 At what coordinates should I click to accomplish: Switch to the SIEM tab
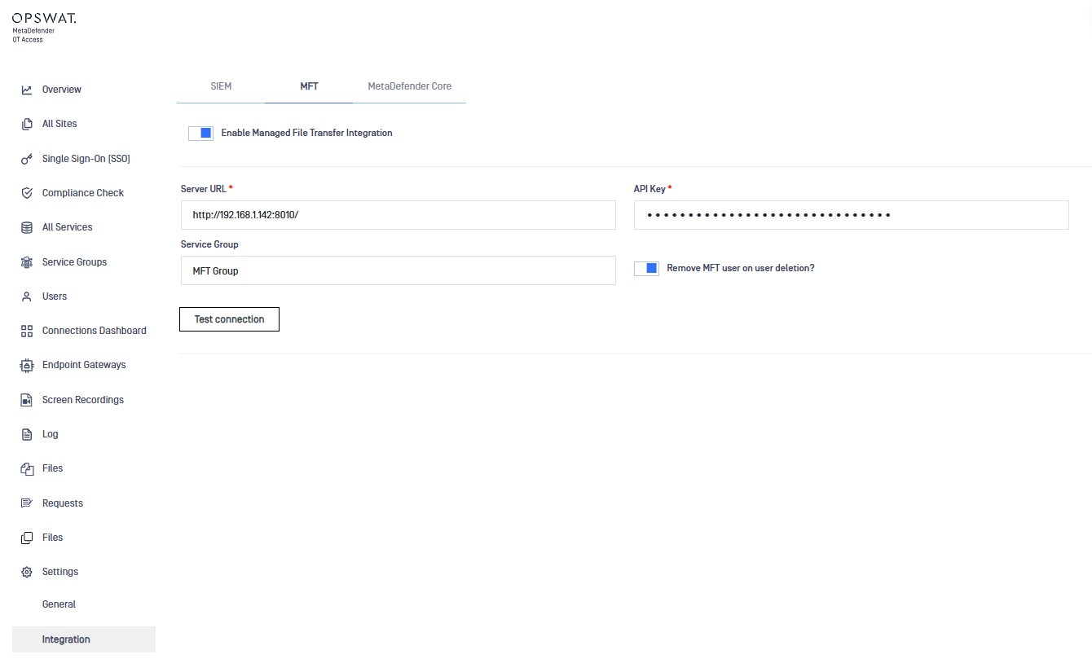[x=221, y=86]
